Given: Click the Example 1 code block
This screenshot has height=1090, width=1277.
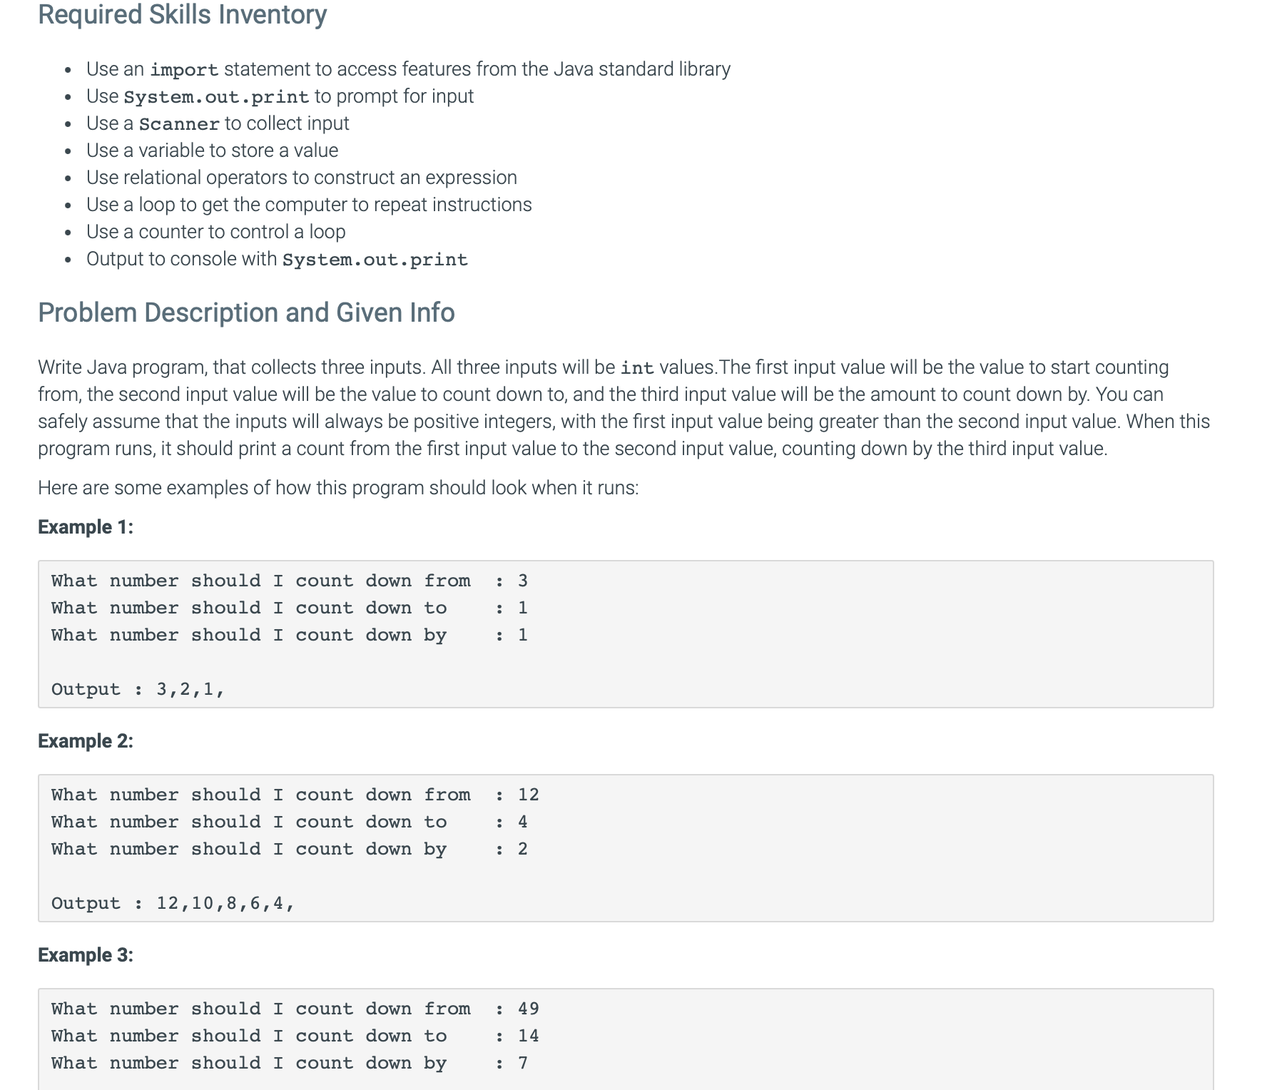Looking at the screenshot, I should [x=626, y=634].
